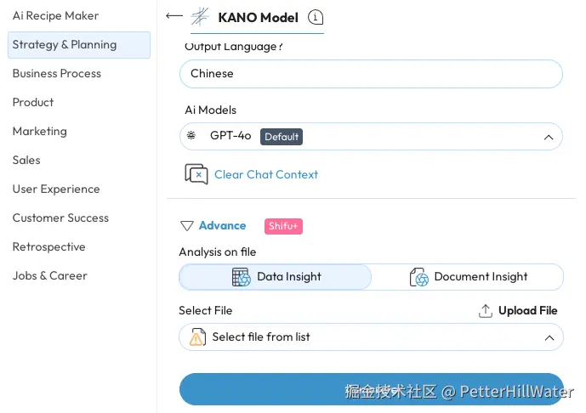Open the KANO Model info icon
Viewport: 586px width, 413px height.
pyautogui.click(x=316, y=17)
